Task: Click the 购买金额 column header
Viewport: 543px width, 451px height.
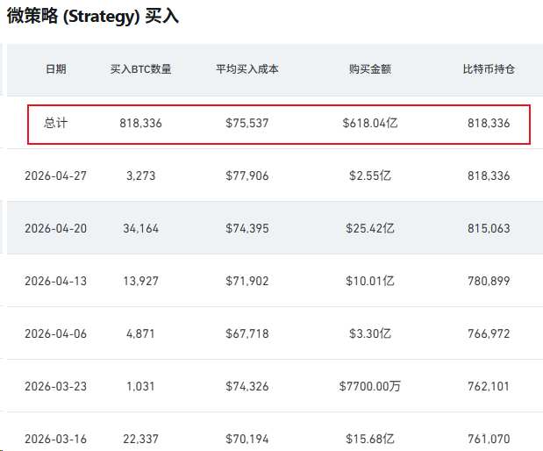Action: (x=369, y=69)
